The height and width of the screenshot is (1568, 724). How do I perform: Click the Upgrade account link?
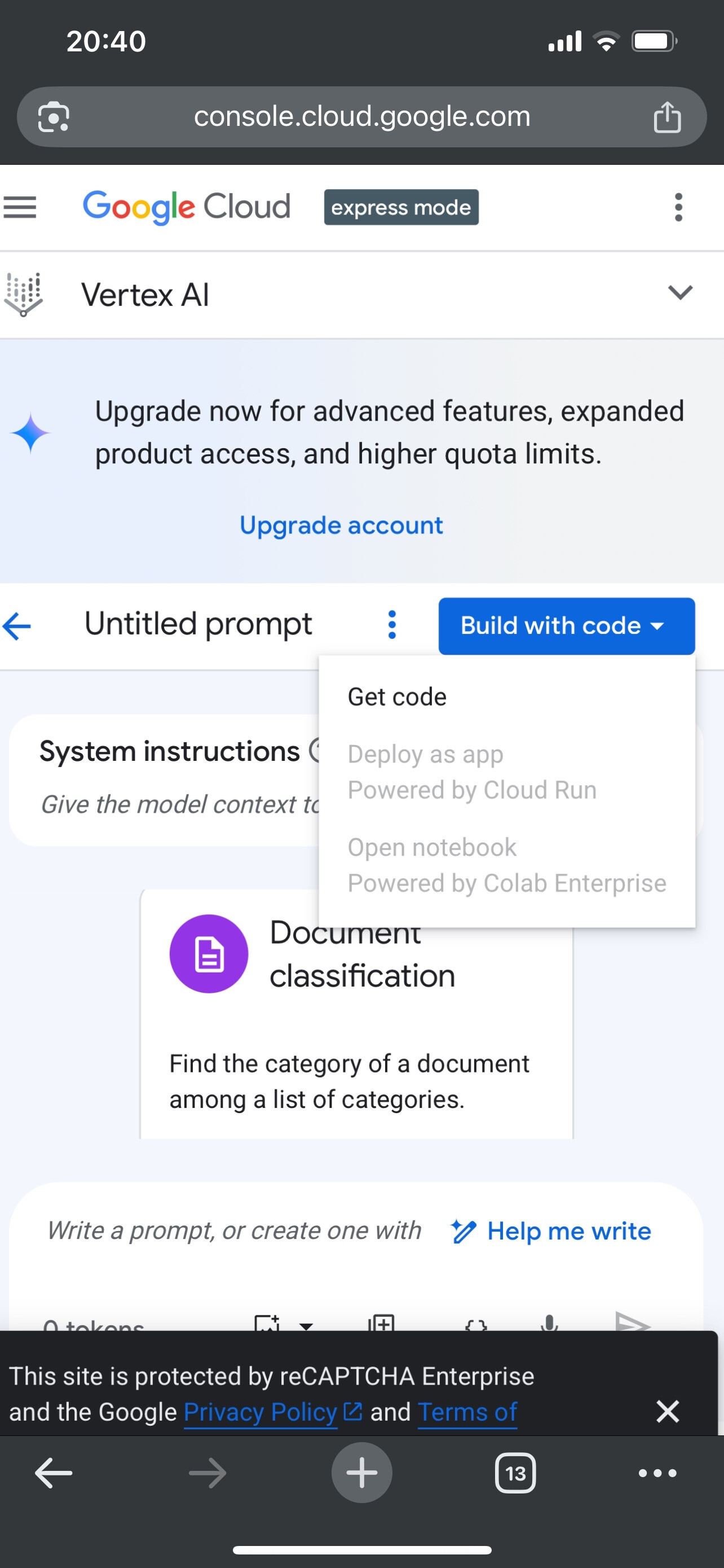tap(341, 525)
